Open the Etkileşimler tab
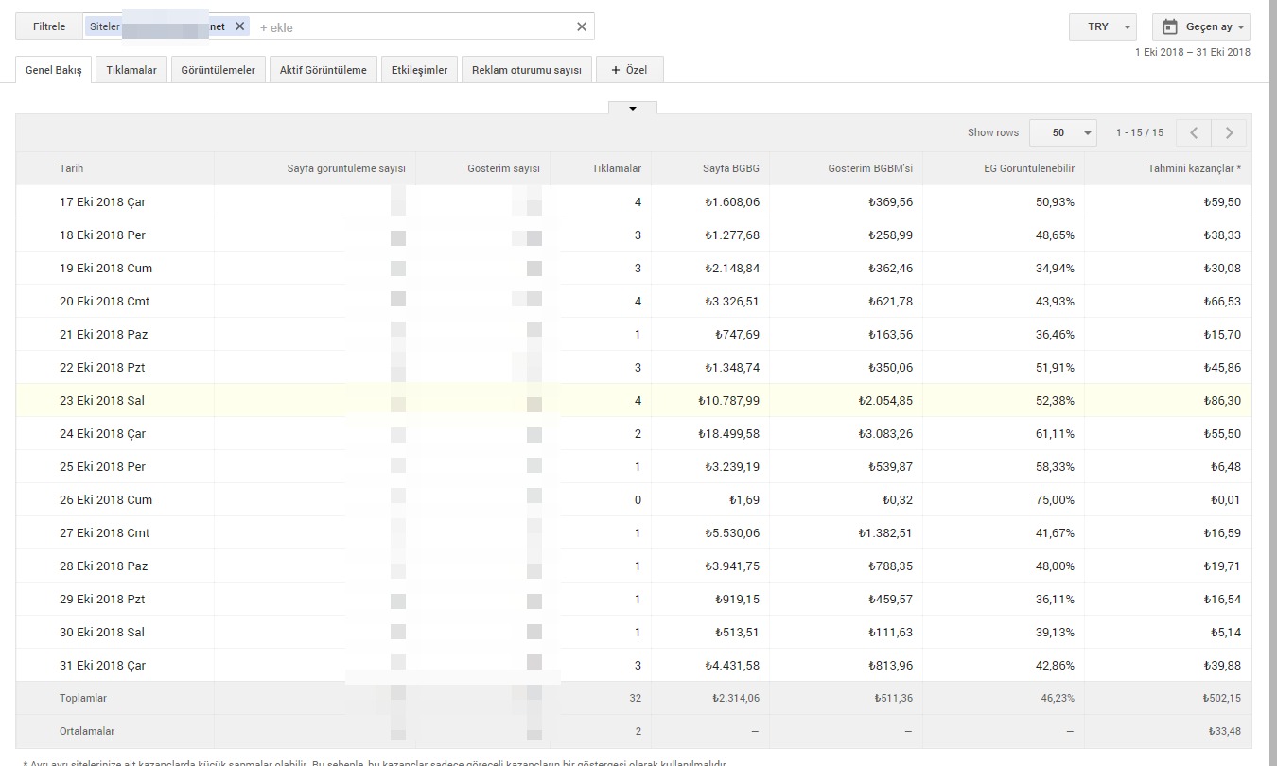1277x766 pixels. (419, 70)
